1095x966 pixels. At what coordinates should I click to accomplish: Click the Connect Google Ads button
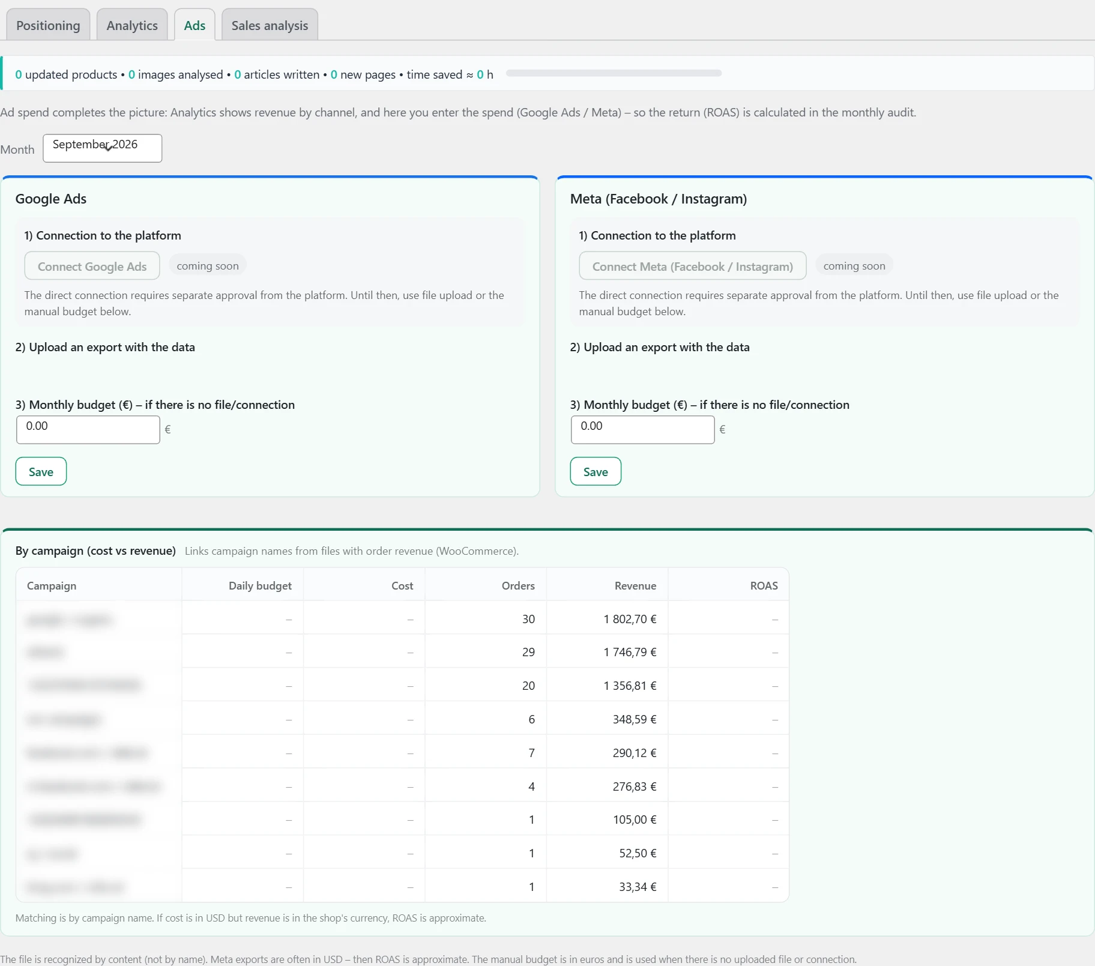click(92, 266)
